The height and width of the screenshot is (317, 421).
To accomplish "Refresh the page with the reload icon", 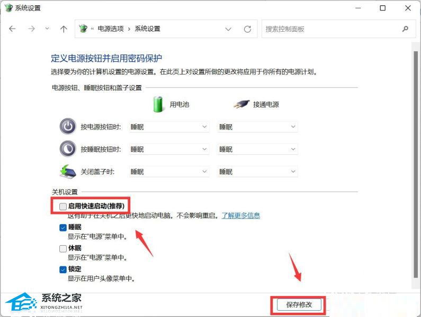I will pos(247,29).
